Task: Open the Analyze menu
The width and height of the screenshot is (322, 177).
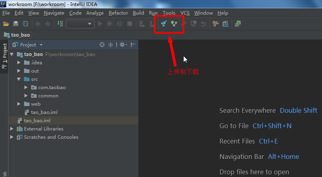Action: pos(95,13)
